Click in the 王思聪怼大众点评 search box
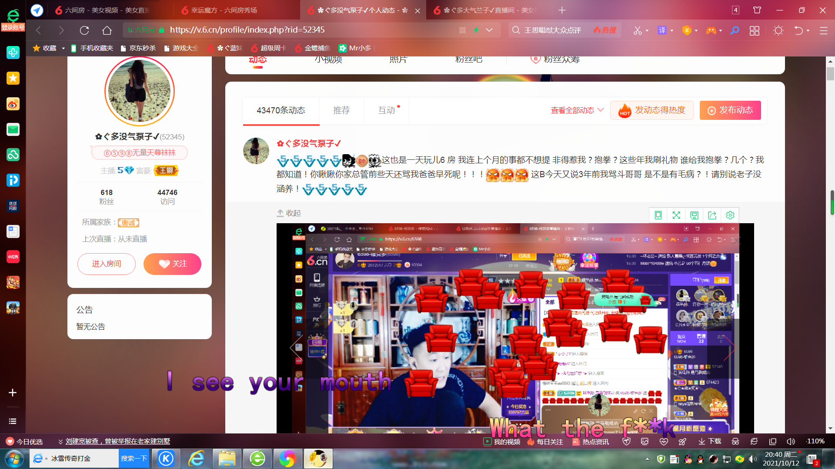Image resolution: width=835 pixels, height=469 pixels. pyautogui.click(x=552, y=30)
